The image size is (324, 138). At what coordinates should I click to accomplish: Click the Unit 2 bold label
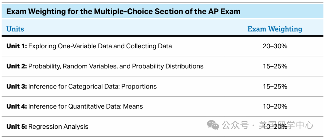[x=17, y=66]
